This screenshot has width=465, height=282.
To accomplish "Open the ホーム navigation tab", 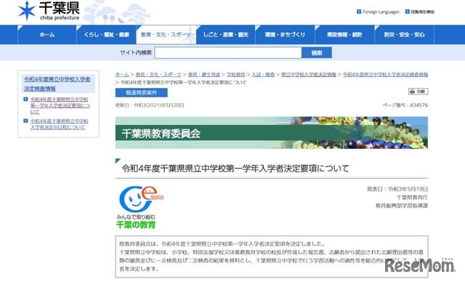I will pos(47,35).
